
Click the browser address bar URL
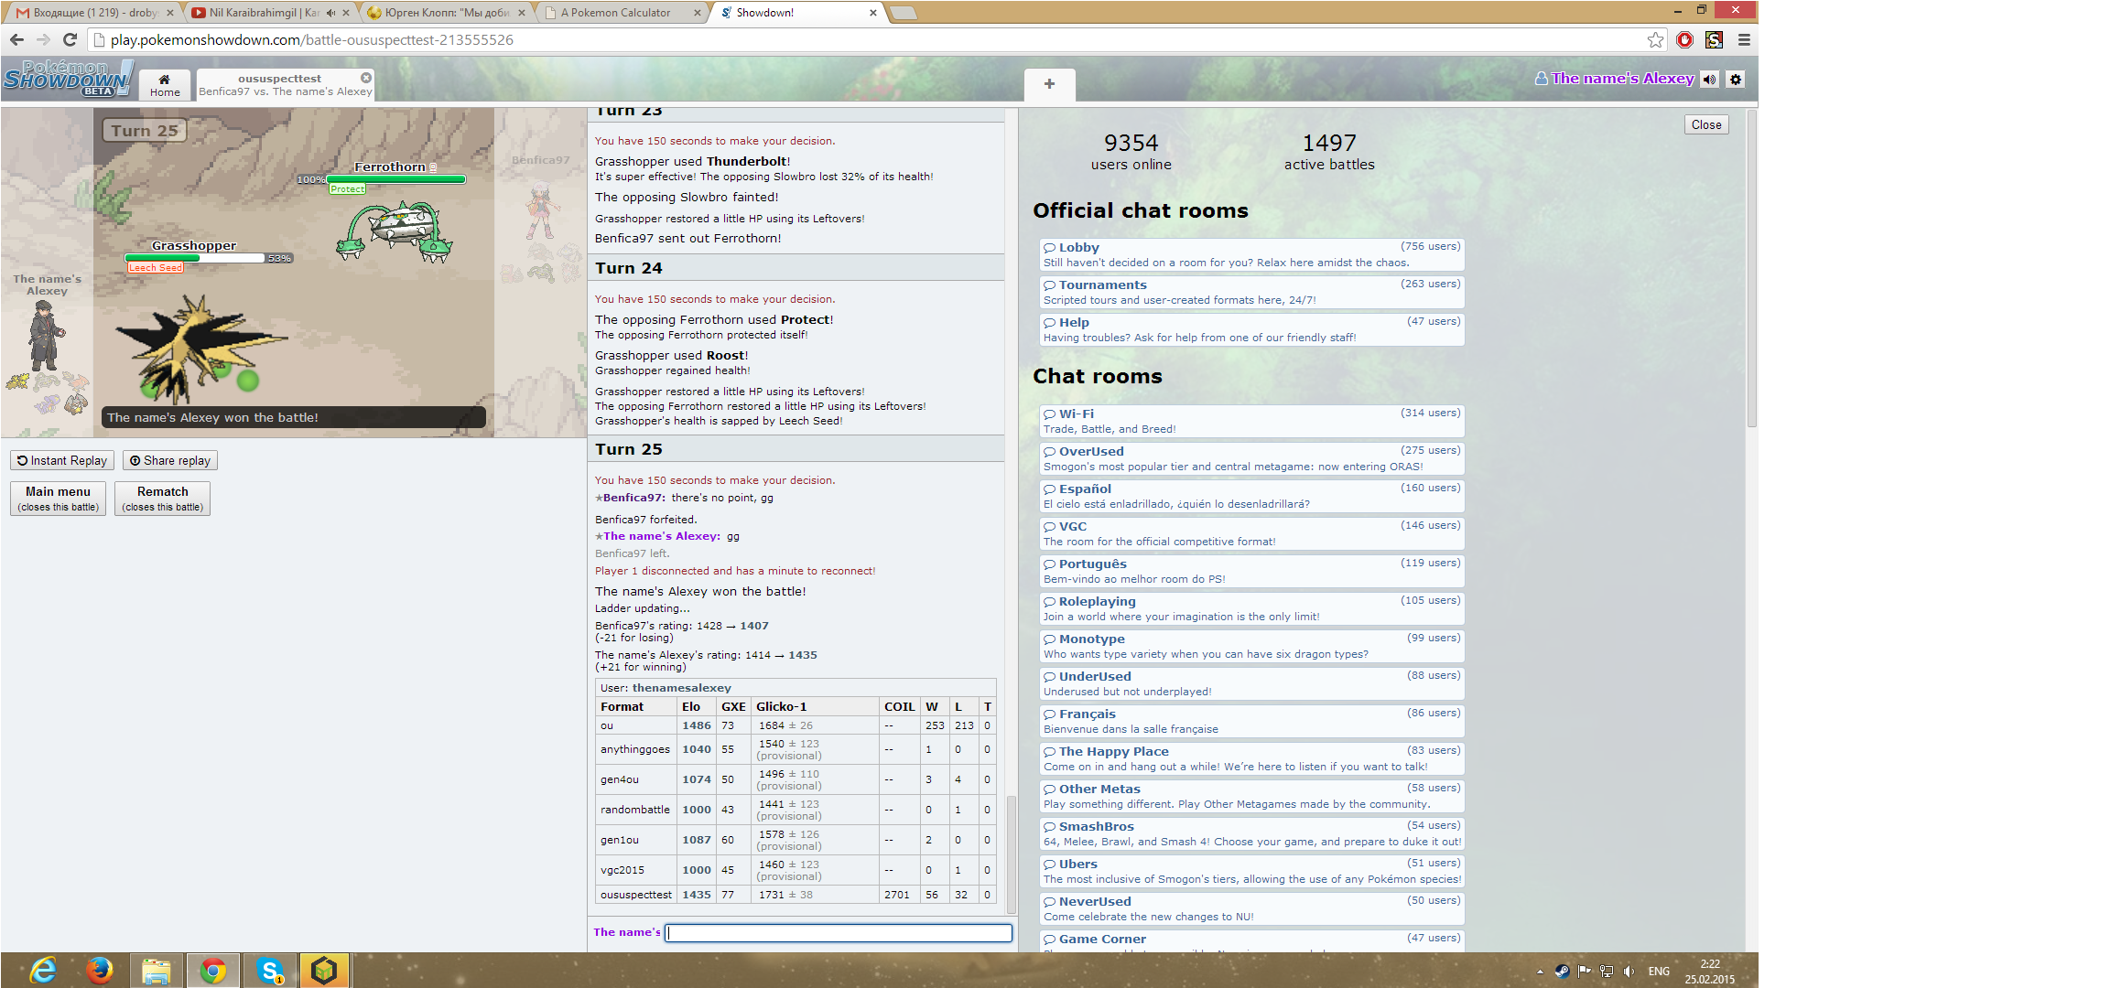pos(312,40)
